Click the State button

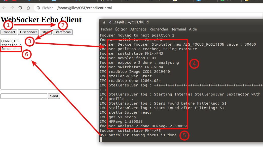click(46, 32)
